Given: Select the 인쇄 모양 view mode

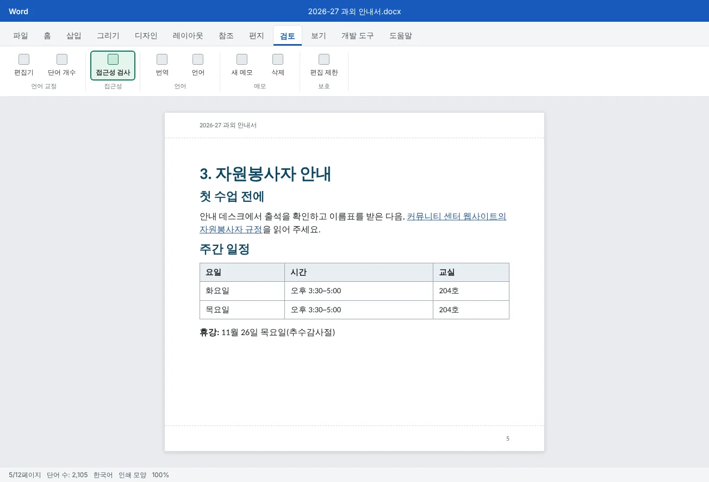Looking at the screenshot, I should point(133,475).
